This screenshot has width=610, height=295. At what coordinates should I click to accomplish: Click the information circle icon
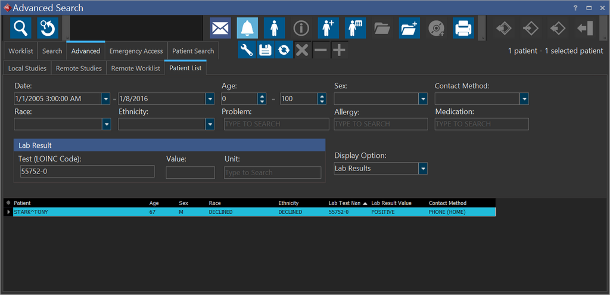point(301,28)
